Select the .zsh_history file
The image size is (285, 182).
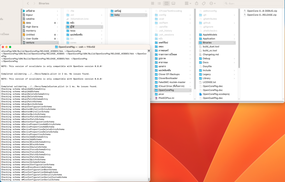(x=173, y=31)
